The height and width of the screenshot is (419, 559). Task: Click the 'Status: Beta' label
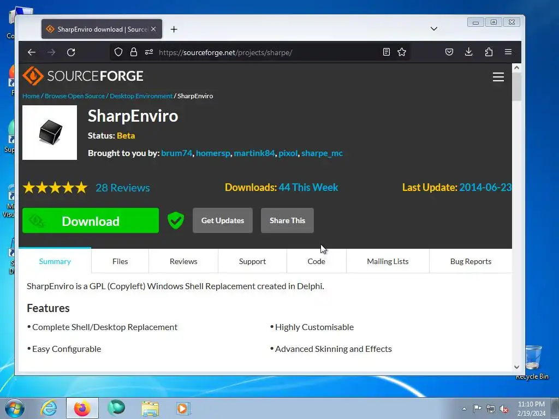(x=111, y=136)
